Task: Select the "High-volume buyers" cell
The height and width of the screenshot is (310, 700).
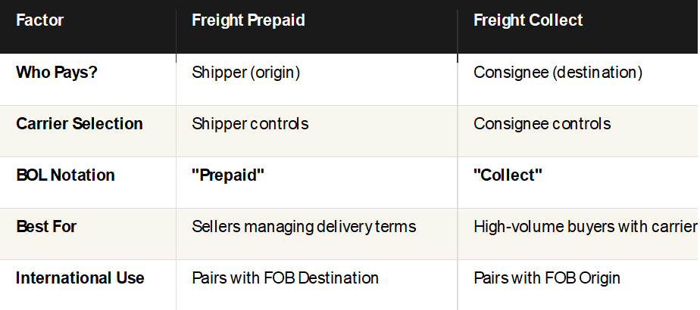Action: pos(585,227)
